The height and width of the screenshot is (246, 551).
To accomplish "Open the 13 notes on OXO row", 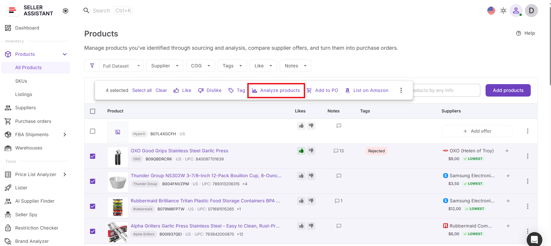I will tap(338, 151).
